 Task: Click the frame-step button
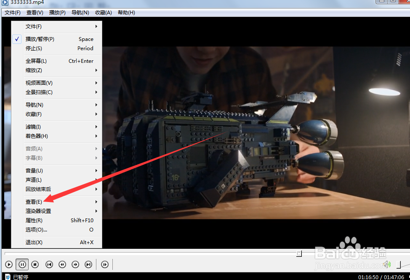pos(104,264)
